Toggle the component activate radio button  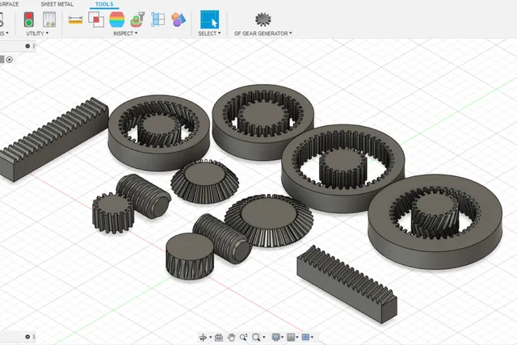tap(10, 60)
